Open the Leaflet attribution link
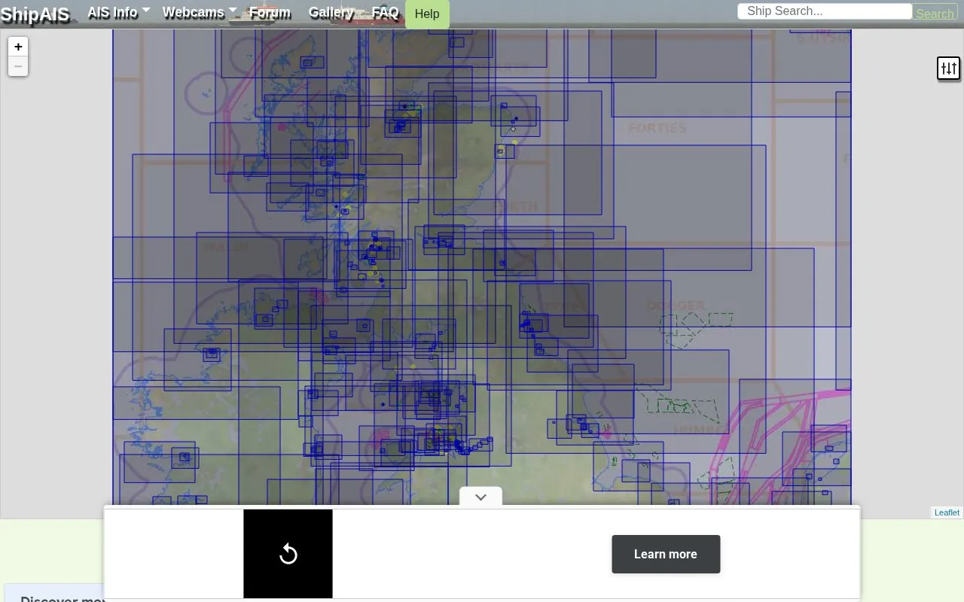This screenshot has width=964, height=602. (947, 512)
